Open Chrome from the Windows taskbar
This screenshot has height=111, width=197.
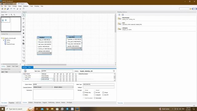(x=47, y=109)
